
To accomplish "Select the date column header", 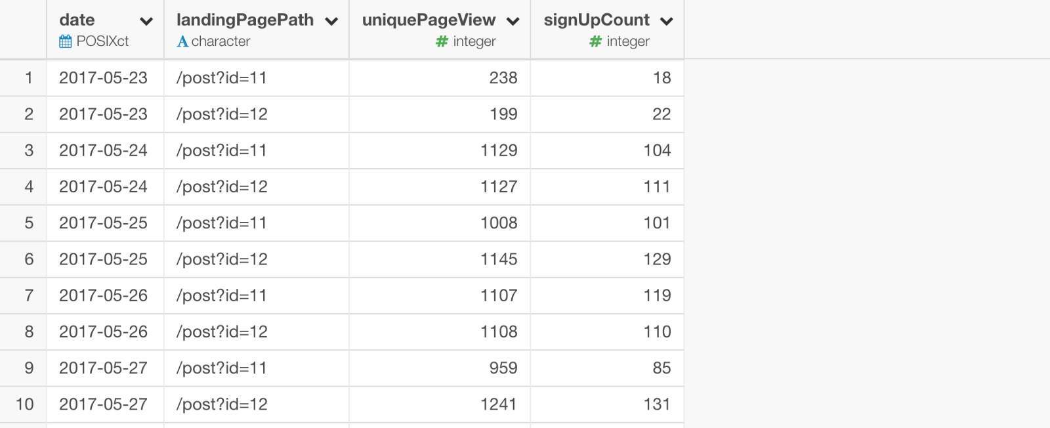I will click(x=105, y=30).
